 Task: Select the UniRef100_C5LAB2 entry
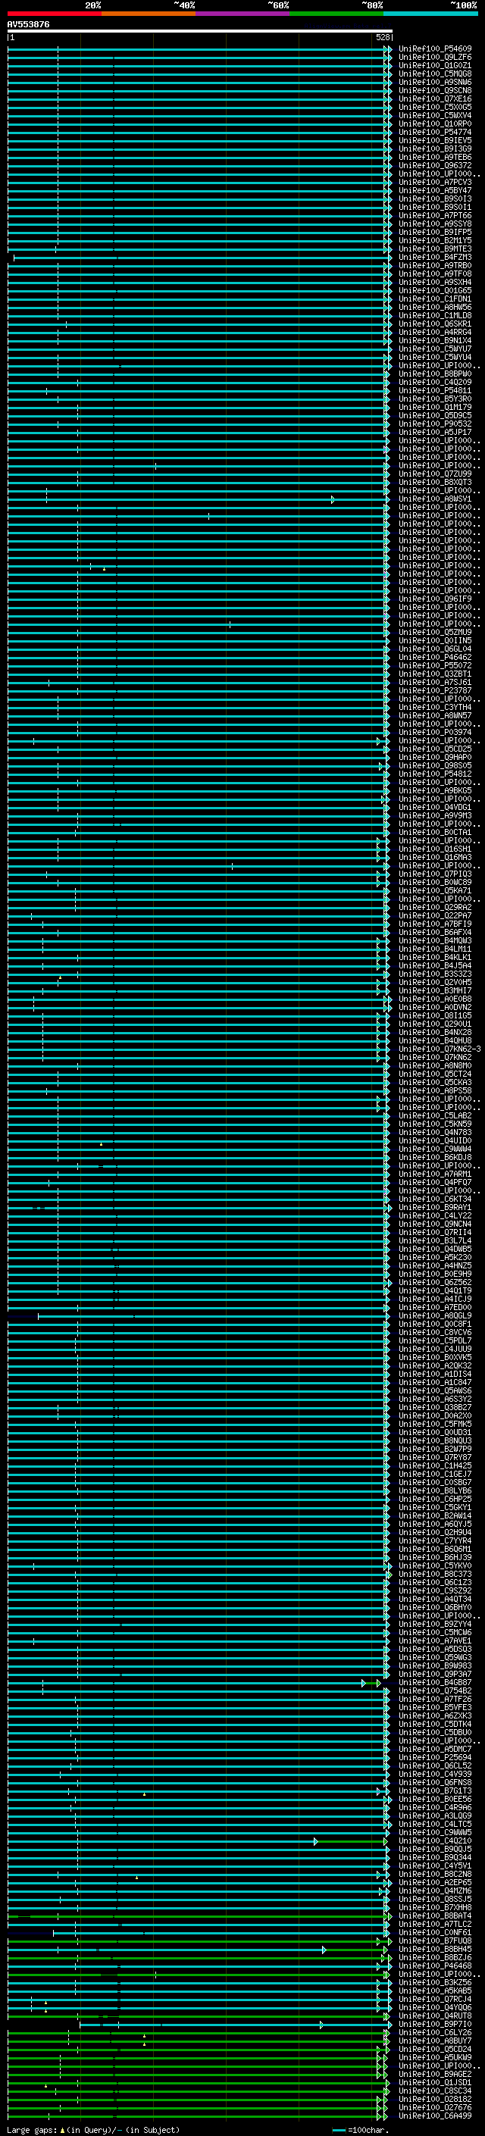435,1115
